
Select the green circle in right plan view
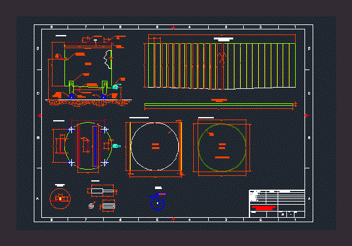pyautogui.click(x=222, y=148)
